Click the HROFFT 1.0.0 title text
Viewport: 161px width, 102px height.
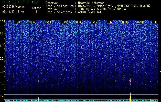pos(20,2)
